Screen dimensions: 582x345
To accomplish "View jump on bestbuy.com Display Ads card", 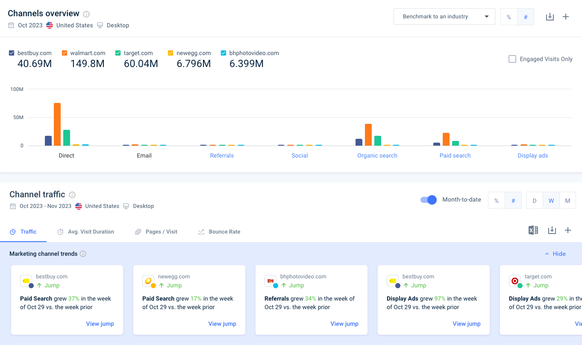I will click(467, 324).
